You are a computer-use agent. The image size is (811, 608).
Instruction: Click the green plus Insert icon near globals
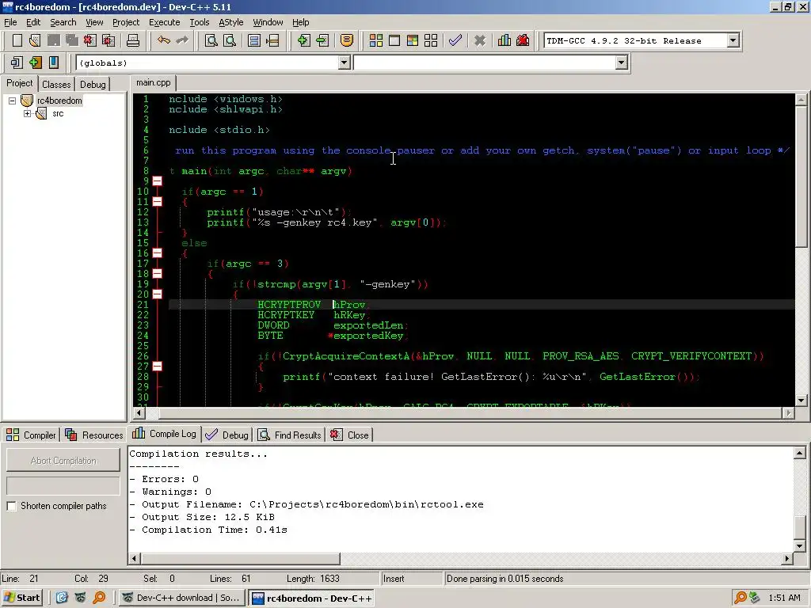pos(35,63)
